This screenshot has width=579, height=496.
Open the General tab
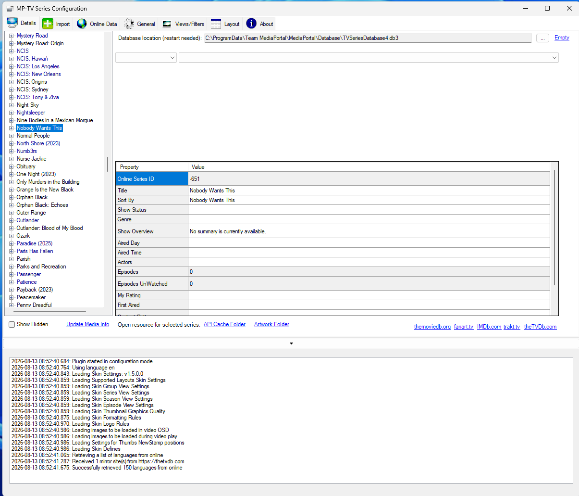(x=140, y=24)
